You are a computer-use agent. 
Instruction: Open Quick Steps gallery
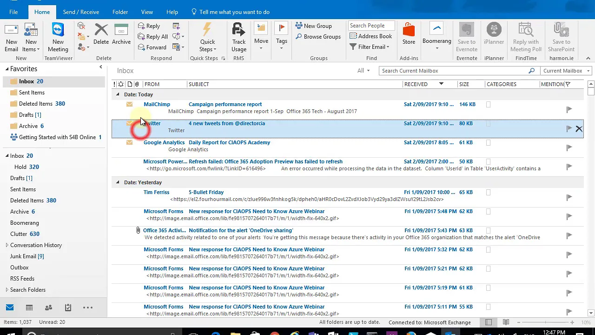point(208,38)
